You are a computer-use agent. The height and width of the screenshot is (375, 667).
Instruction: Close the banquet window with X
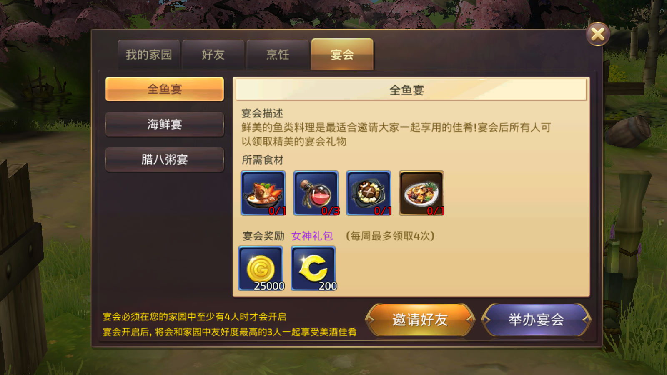tap(598, 34)
